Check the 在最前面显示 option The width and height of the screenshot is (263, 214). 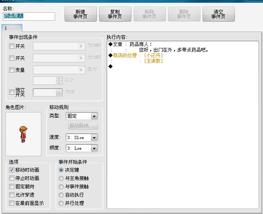click(x=12, y=203)
